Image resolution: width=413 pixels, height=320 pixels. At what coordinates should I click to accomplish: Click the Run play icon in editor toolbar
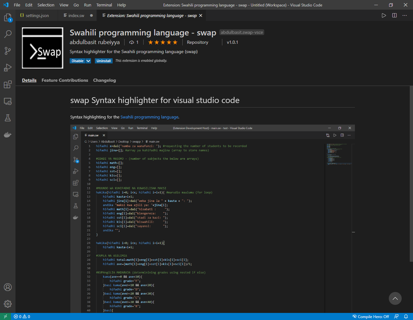(384, 15)
